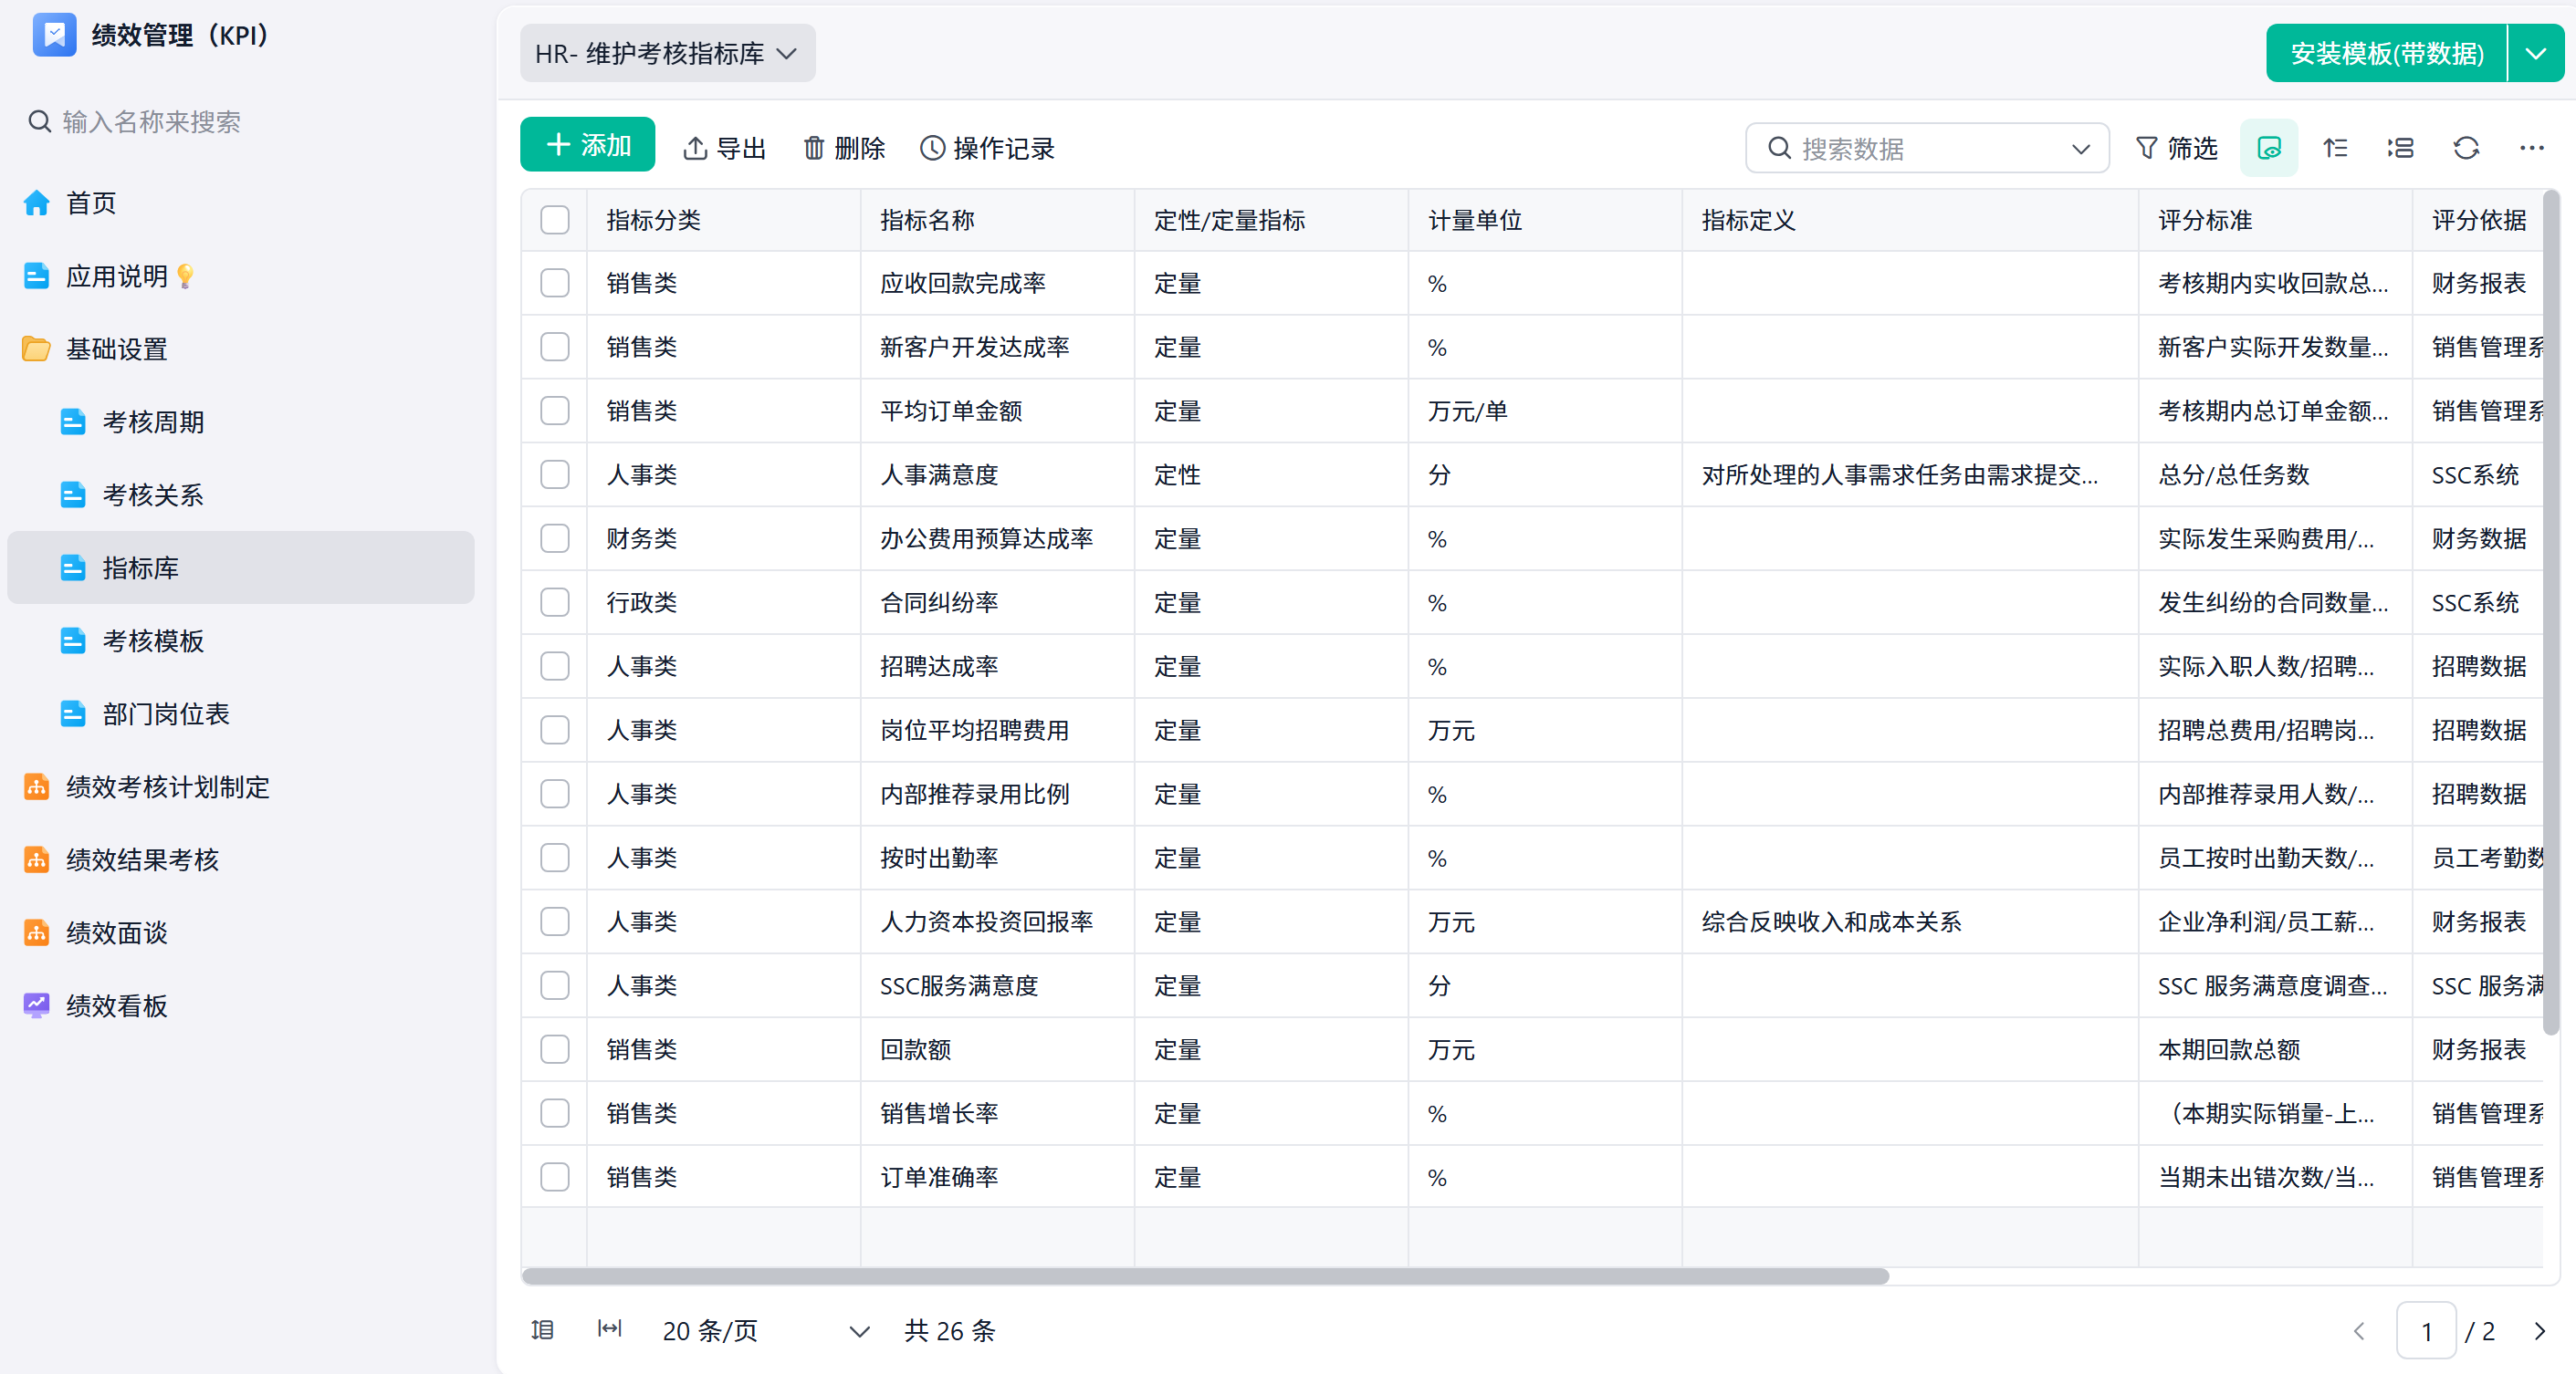This screenshot has height=1374, width=2576.
Task: Tick the select-all header checkbox
Action: (x=555, y=220)
